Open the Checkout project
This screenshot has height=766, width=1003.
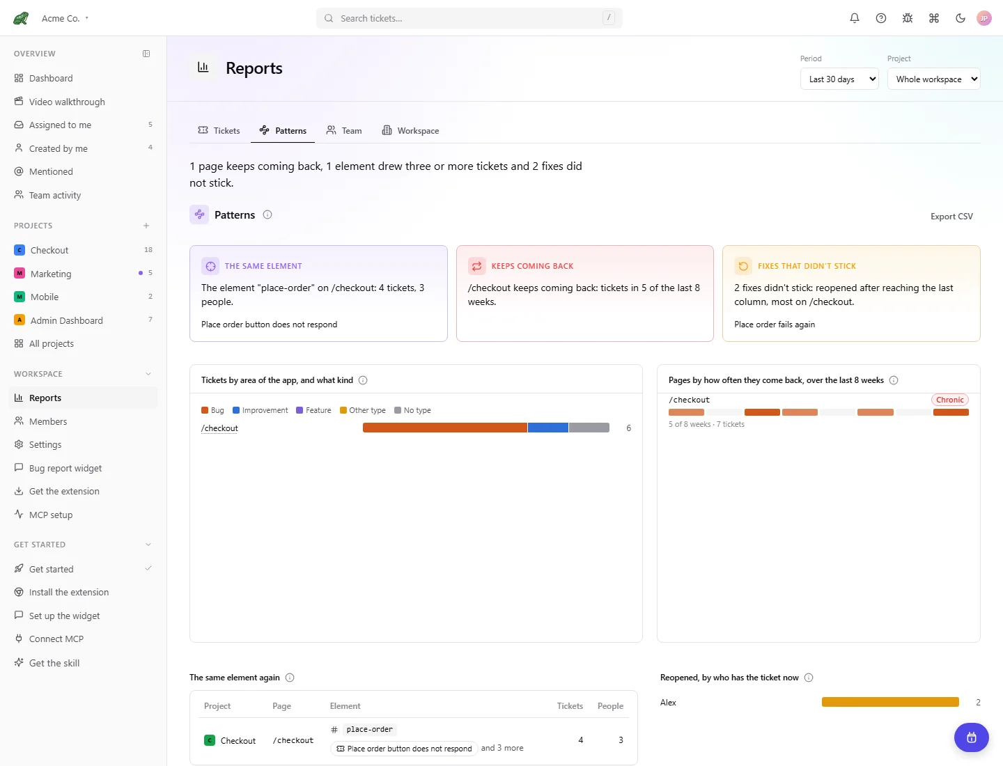83,250
